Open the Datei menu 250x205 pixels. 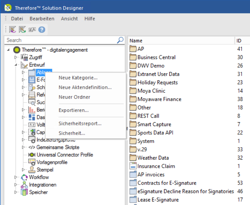point(17,19)
